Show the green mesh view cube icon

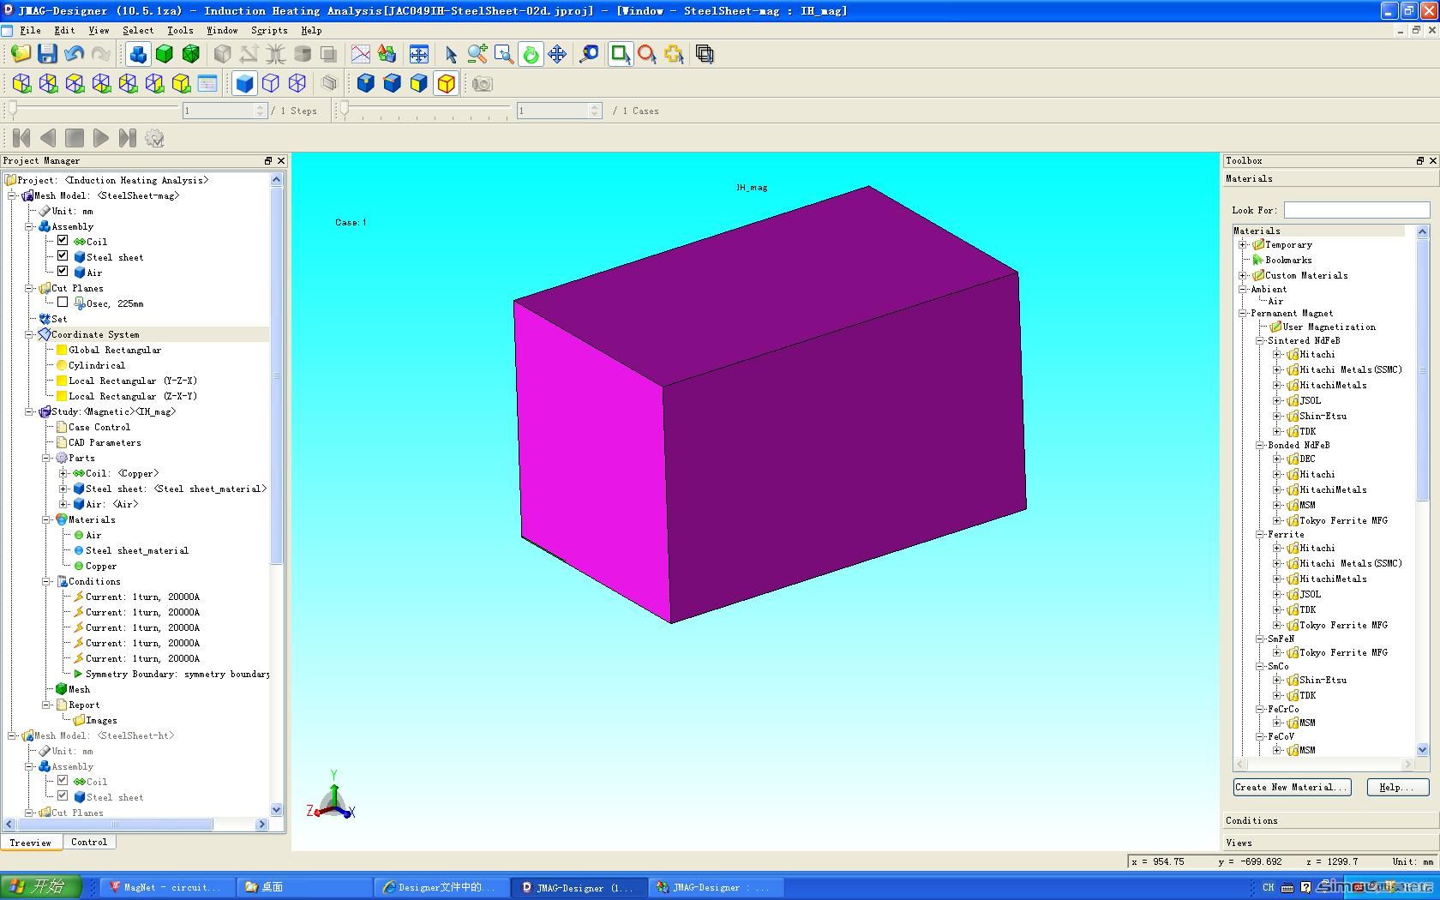(x=191, y=54)
